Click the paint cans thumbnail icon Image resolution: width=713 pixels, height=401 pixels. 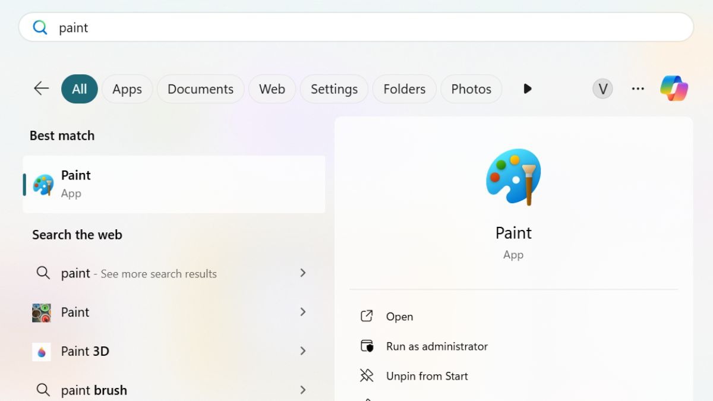[42, 312]
